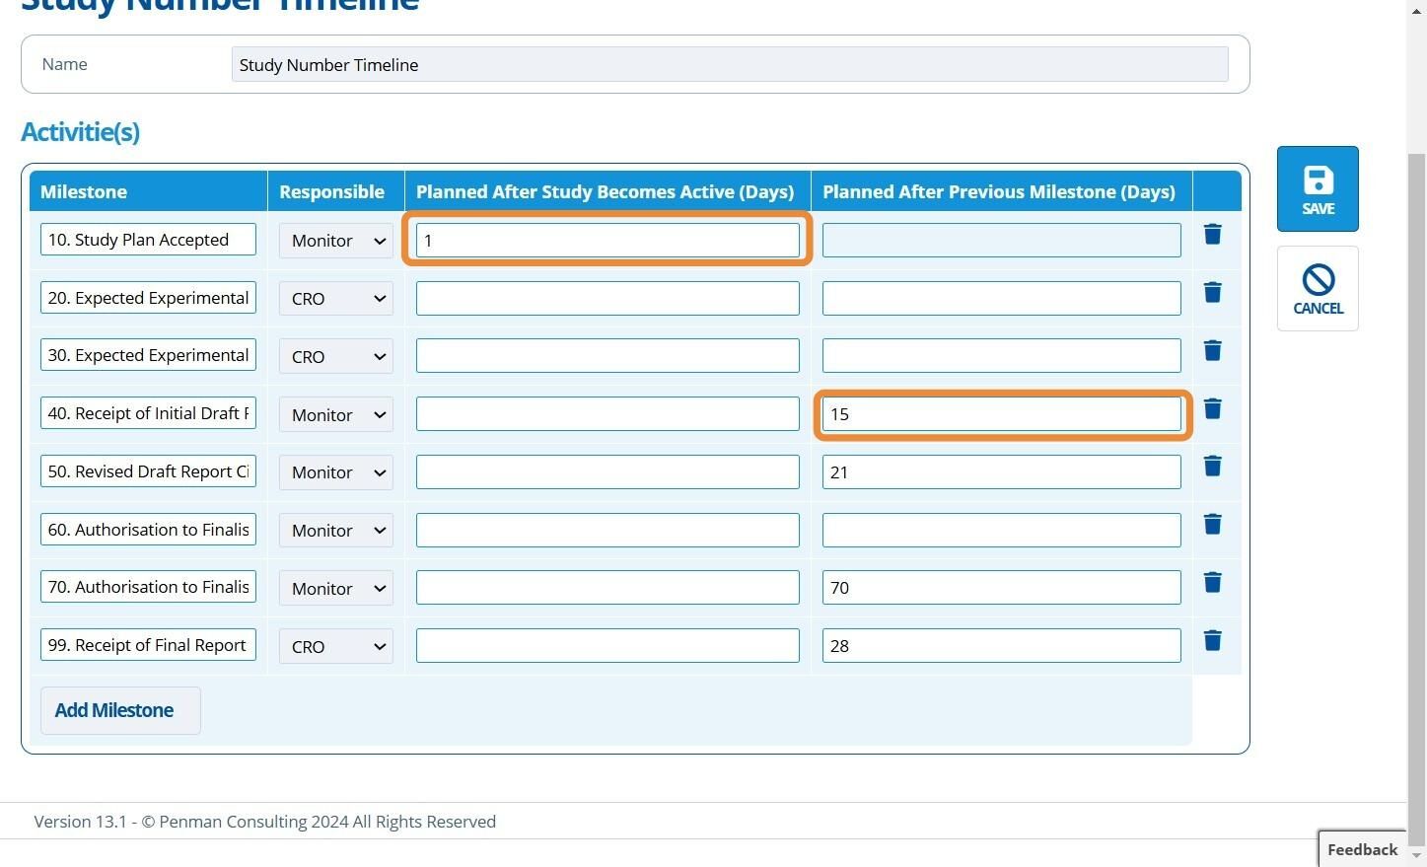Open the Feedback tab

click(1362, 849)
